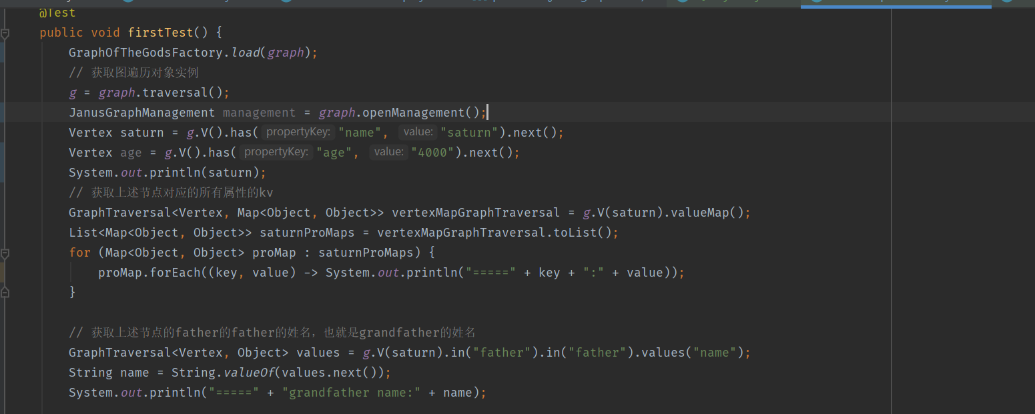Click the blue change marker beside the traversal line
This screenshot has width=1035, height=414.
(x=2, y=92)
